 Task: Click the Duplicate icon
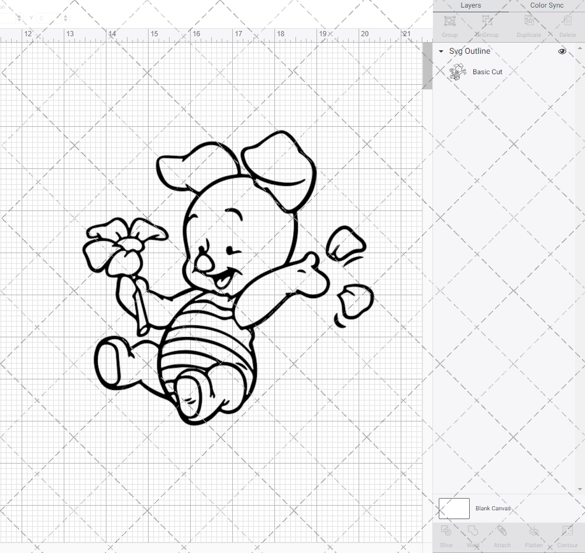pos(529,25)
